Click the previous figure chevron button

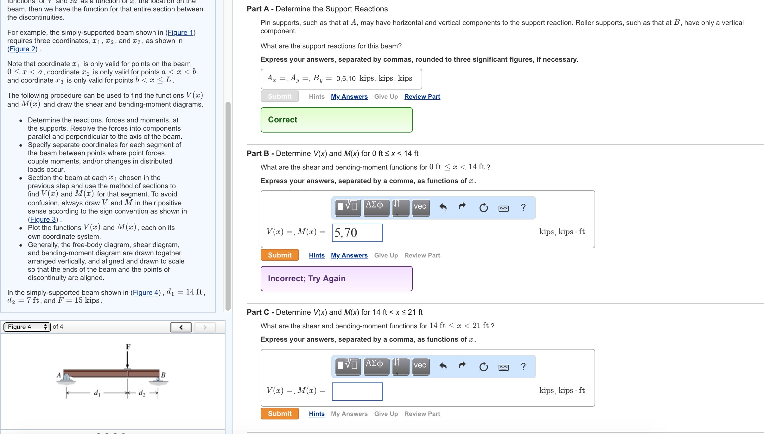coord(181,327)
